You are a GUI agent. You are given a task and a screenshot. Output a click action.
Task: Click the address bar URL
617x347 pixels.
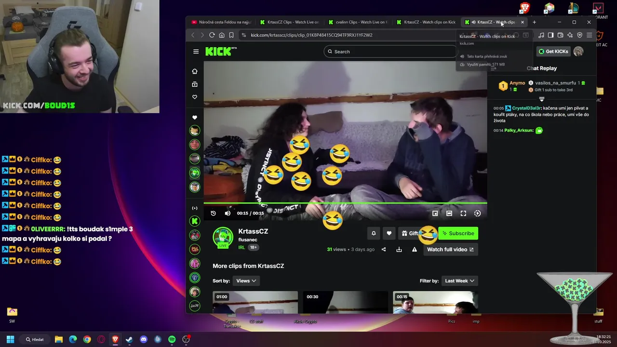click(x=311, y=35)
